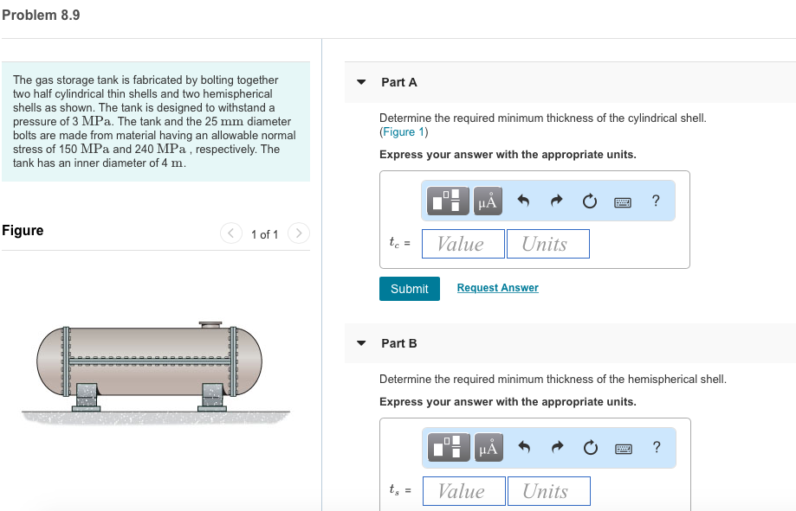The width and height of the screenshot is (796, 511).
Task: Select the equation template icon in Part A
Action: (x=447, y=201)
